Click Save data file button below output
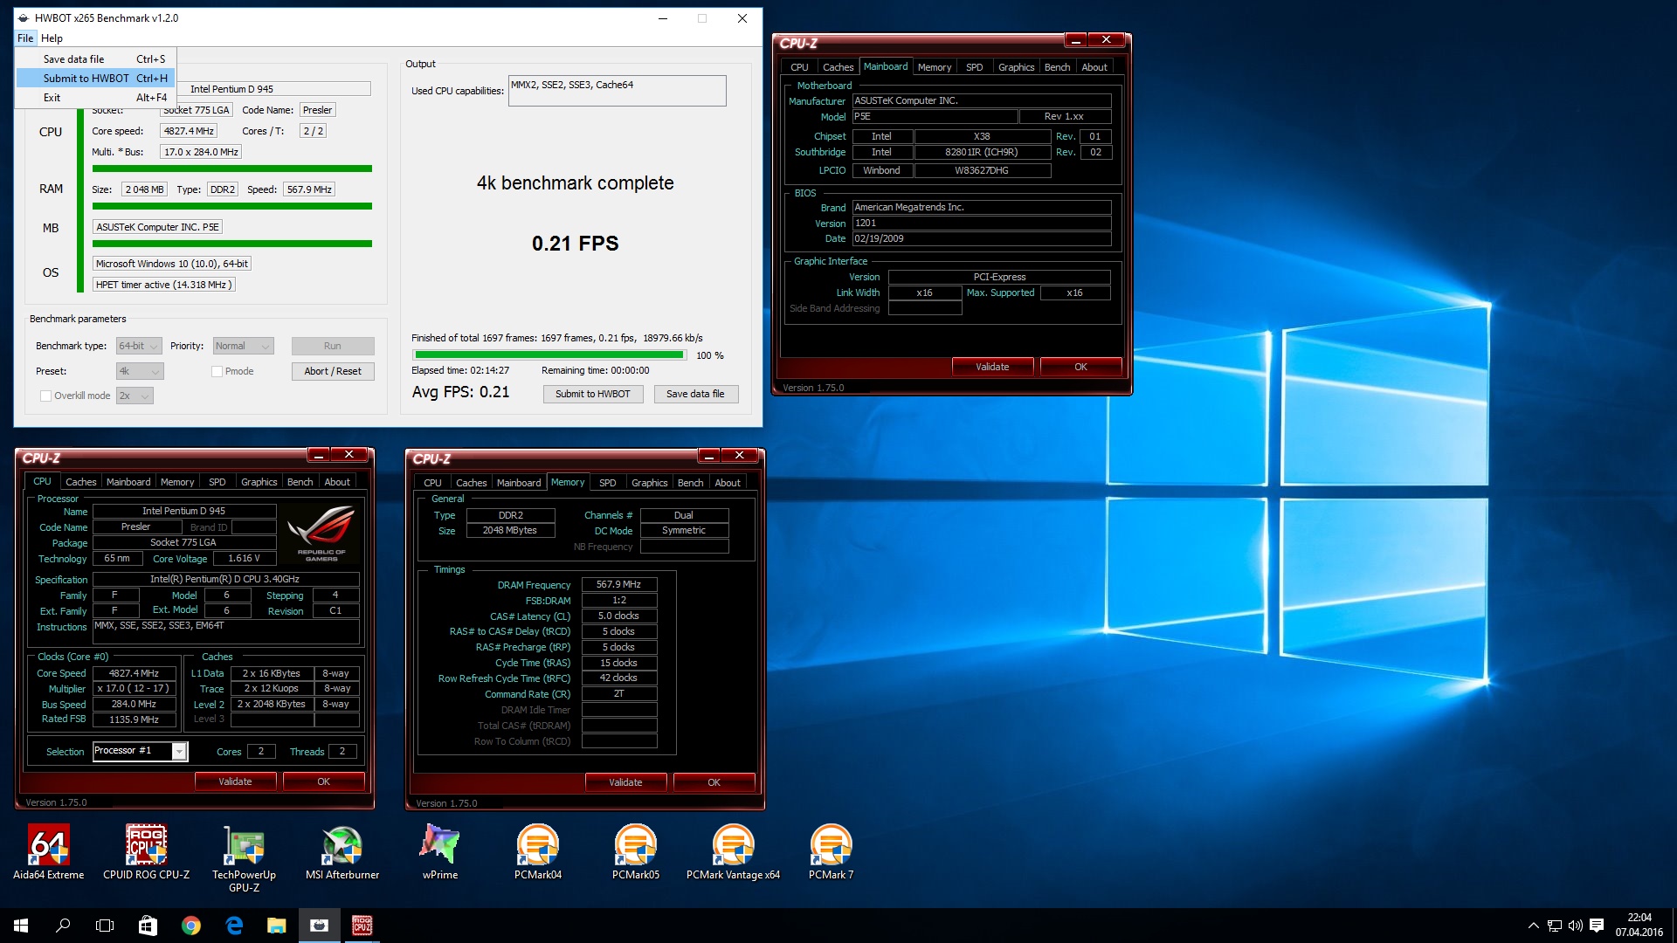Image resolution: width=1677 pixels, height=943 pixels. click(x=695, y=394)
